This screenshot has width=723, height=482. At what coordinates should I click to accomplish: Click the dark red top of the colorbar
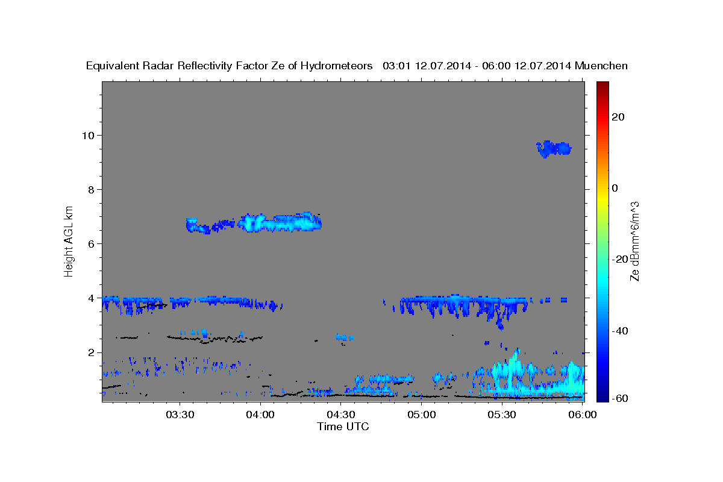(601, 87)
